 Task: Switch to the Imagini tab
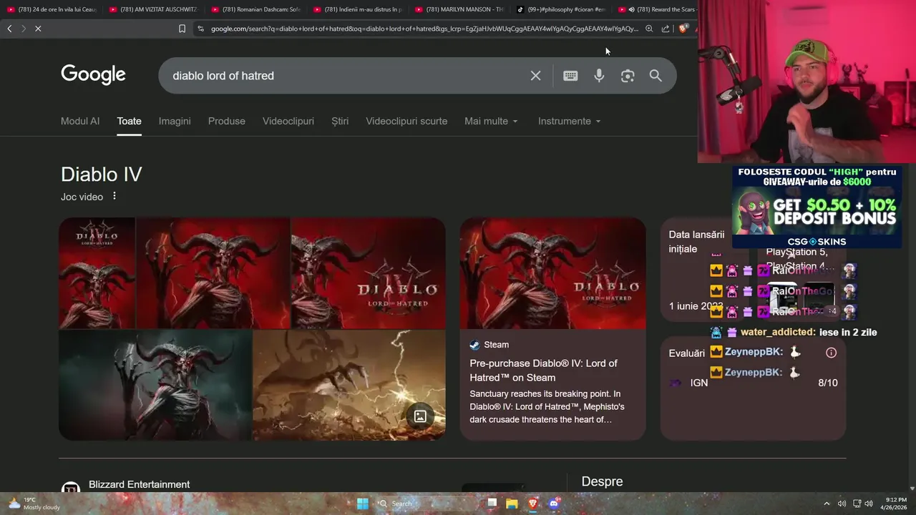pyautogui.click(x=175, y=121)
